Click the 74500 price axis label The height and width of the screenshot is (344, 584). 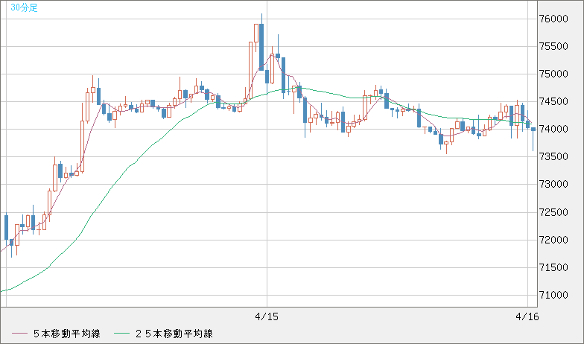click(x=553, y=101)
